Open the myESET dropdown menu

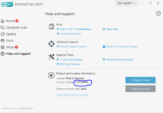(x=127, y=3)
